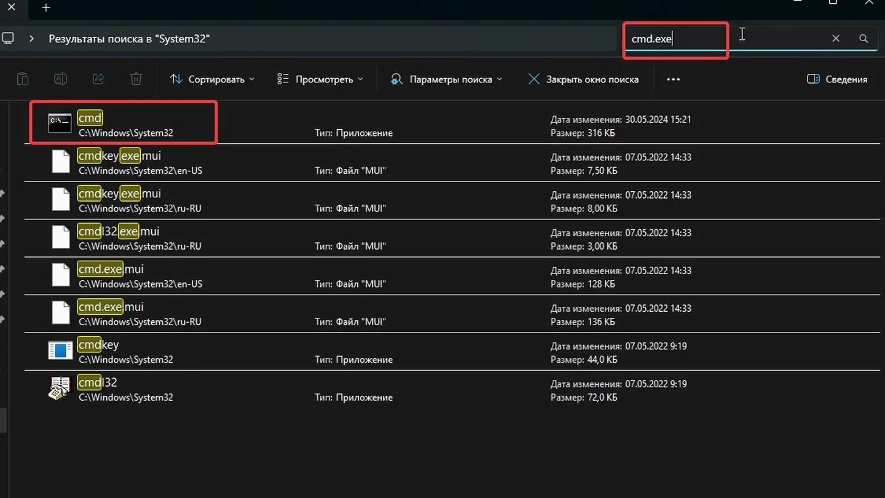Screen dimensions: 885x498
Task: Click file icon of cmdl32.exe.mui
Action: point(61,237)
